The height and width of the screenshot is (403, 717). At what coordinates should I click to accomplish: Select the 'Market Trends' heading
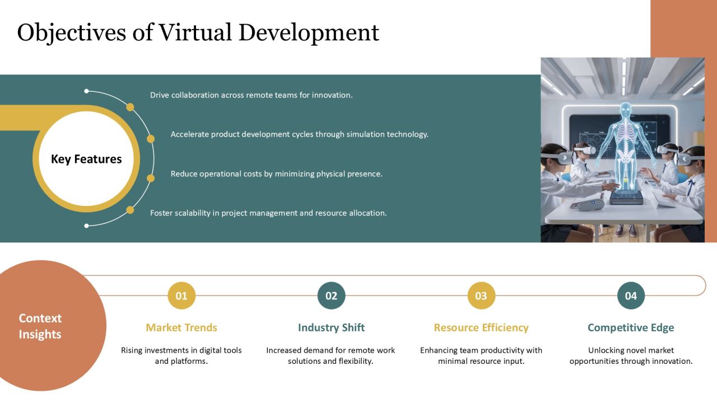pyautogui.click(x=181, y=327)
